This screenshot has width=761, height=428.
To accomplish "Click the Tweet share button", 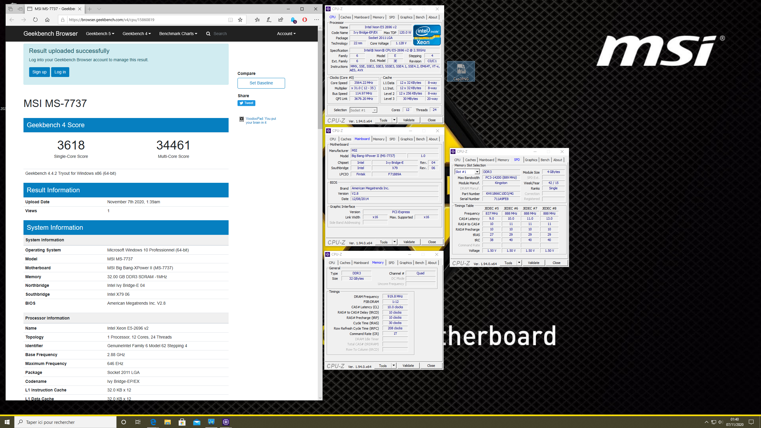I will click(x=246, y=103).
